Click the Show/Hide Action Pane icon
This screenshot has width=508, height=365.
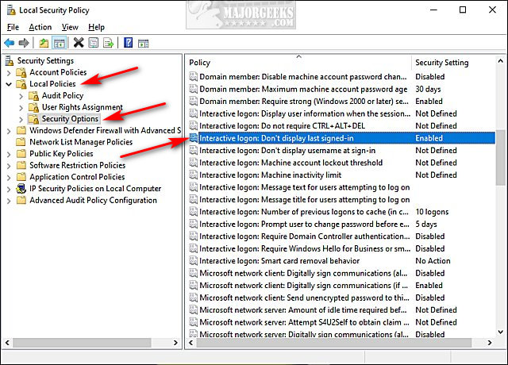pyautogui.click(x=143, y=43)
